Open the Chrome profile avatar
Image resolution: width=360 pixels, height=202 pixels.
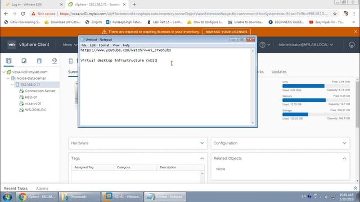point(345,13)
